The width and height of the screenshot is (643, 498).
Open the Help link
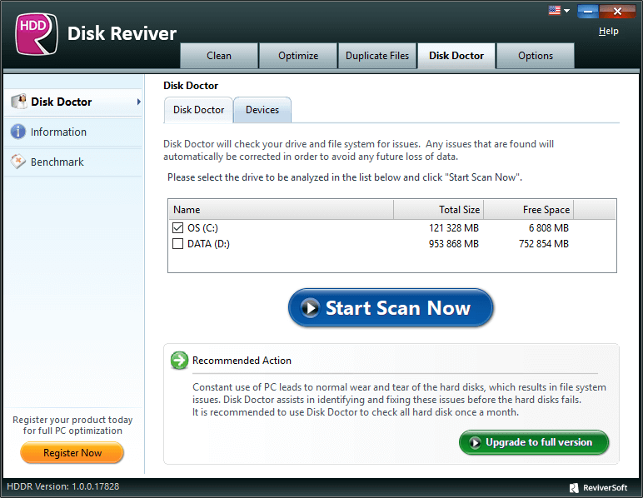609,31
